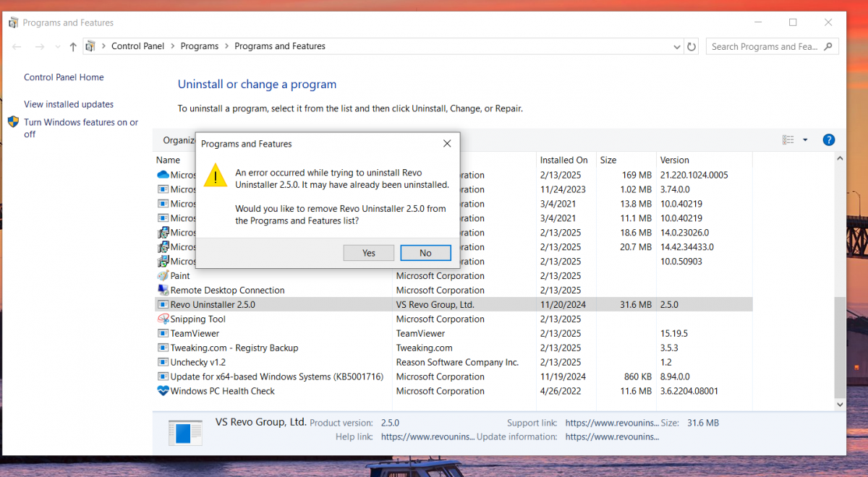This screenshot has width=868, height=477.
Task: Click the TeamViewer program icon
Action: pyautogui.click(x=163, y=333)
